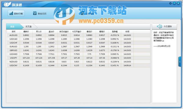Click the speaker icon beside 今日通告

160,26
